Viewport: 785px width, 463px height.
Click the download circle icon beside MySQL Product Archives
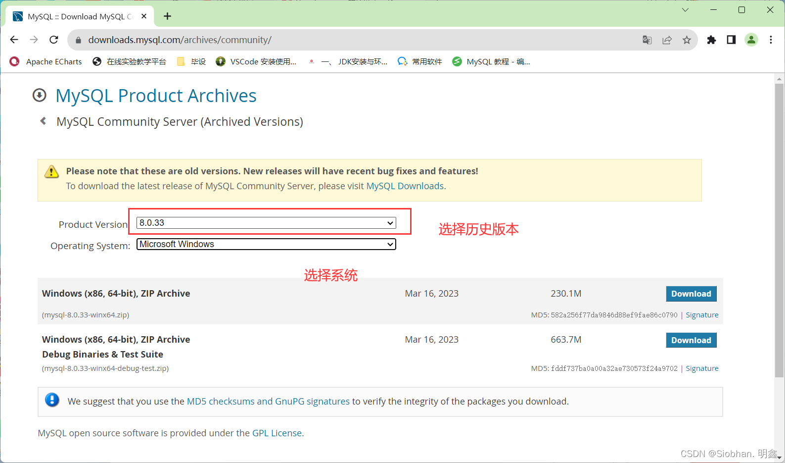tap(40, 95)
